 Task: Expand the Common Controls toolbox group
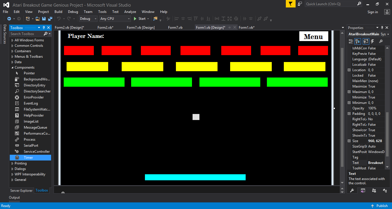(x=12, y=46)
